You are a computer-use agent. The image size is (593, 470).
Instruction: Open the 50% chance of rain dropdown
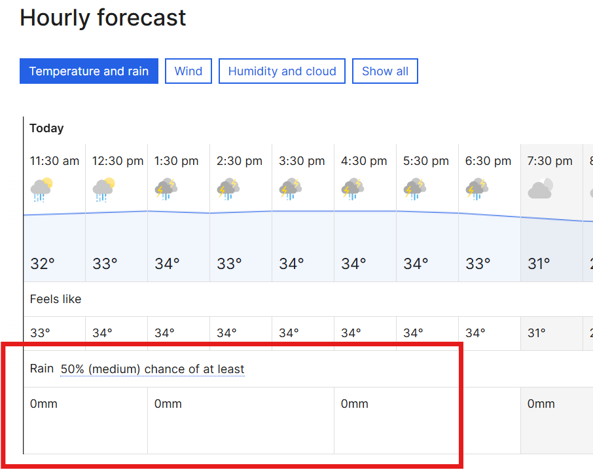pyautogui.click(x=153, y=369)
